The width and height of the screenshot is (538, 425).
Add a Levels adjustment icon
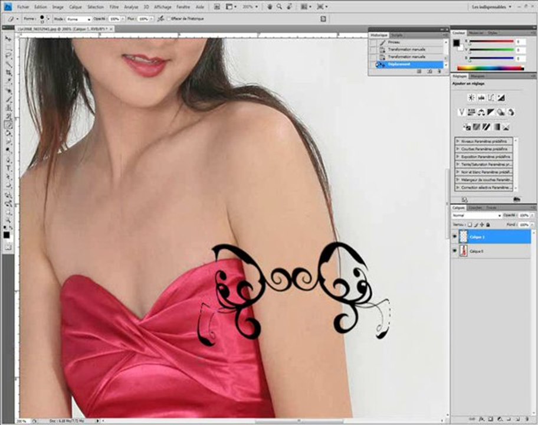click(x=481, y=98)
